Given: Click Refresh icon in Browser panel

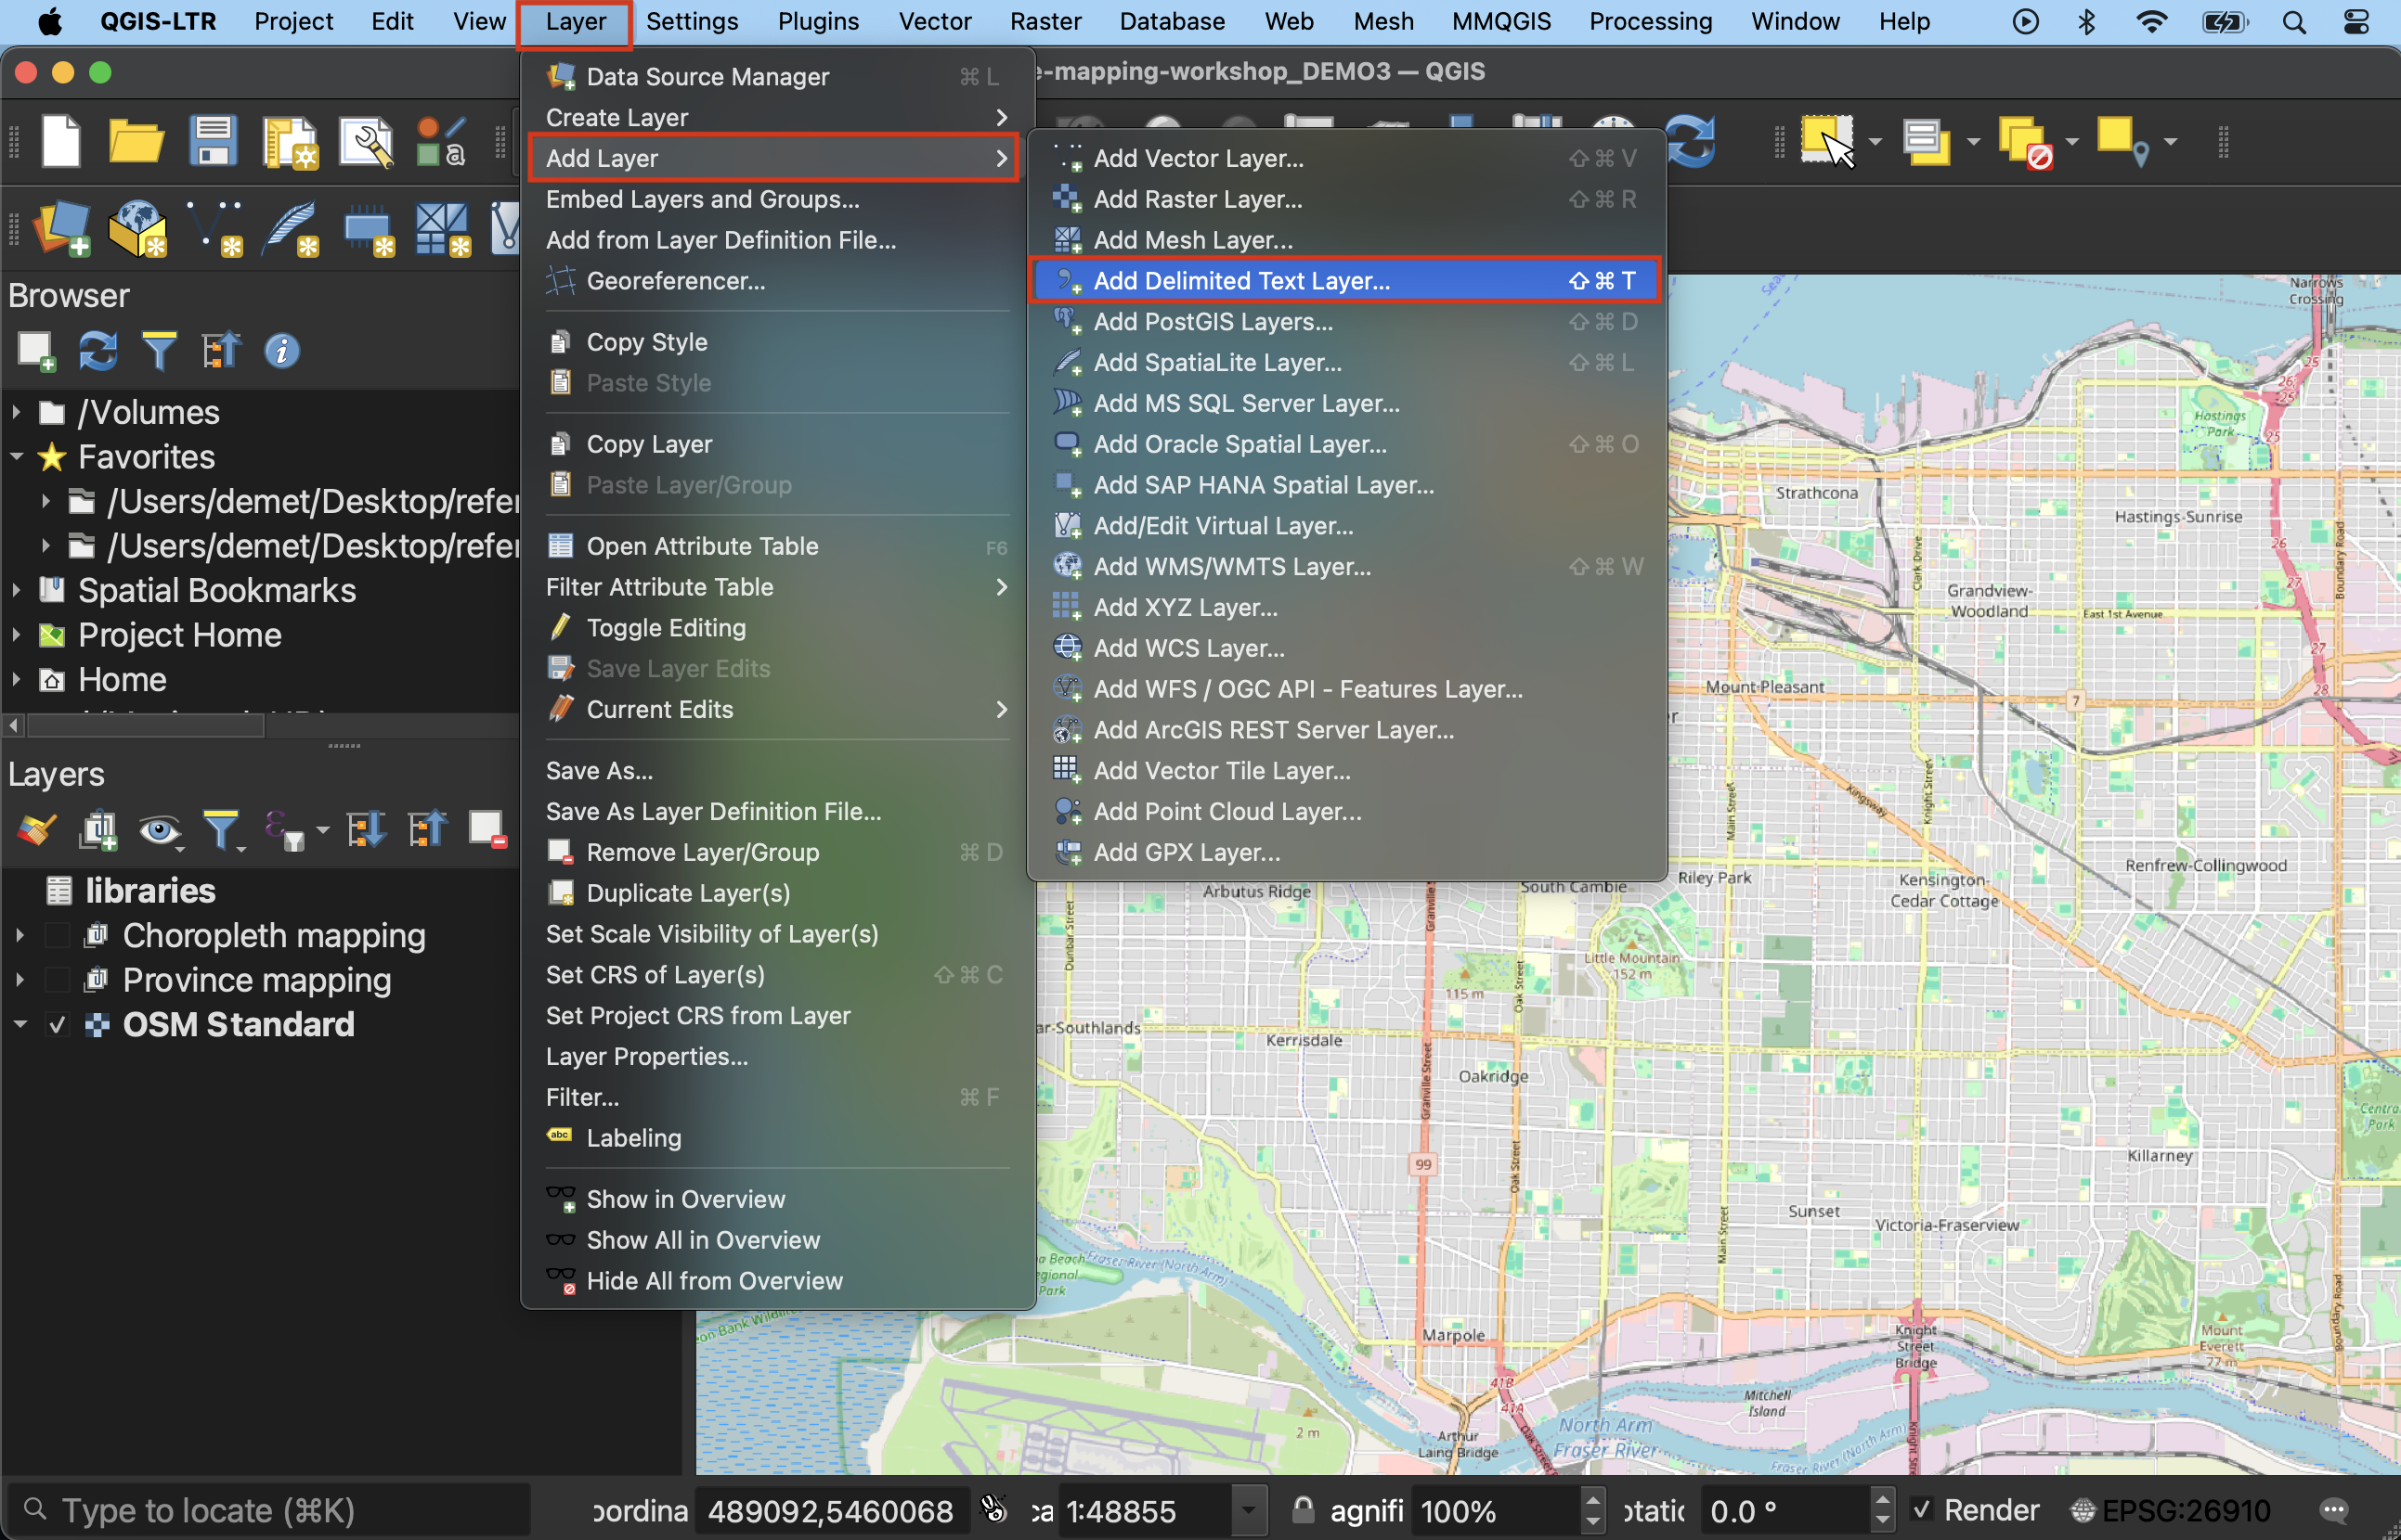Looking at the screenshot, I should 98,351.
